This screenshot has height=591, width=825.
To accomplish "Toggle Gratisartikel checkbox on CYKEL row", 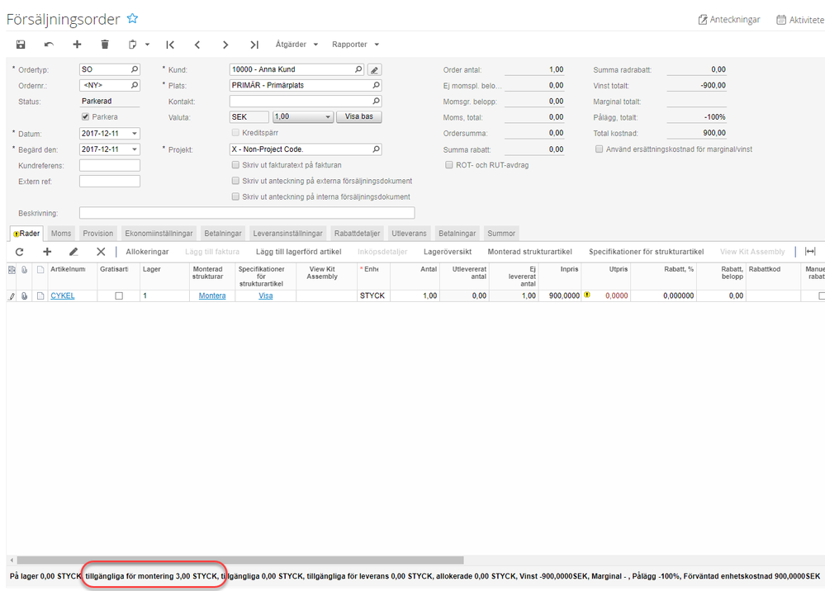I will 119,296.
